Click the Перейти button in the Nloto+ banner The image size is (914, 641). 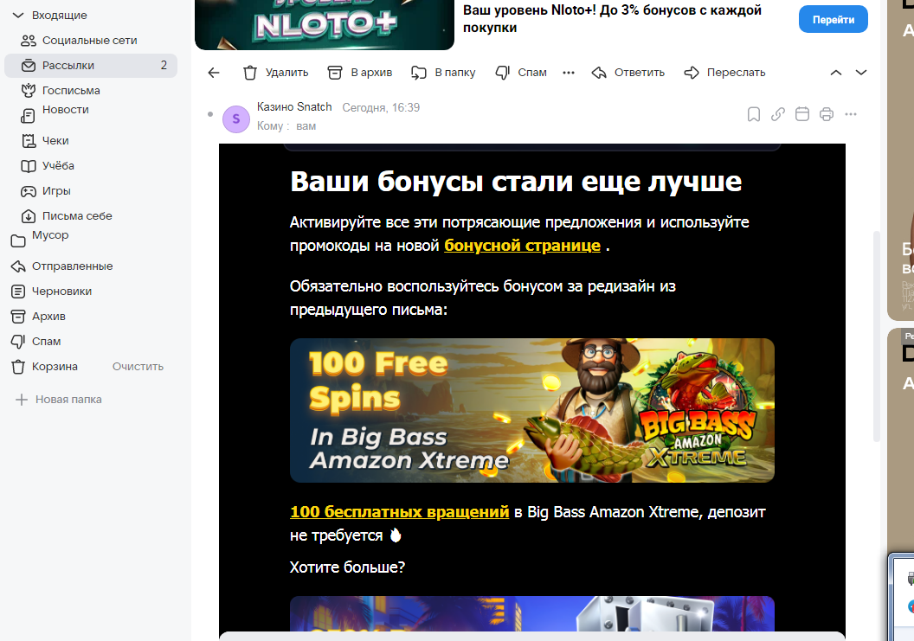click(833, 20)
